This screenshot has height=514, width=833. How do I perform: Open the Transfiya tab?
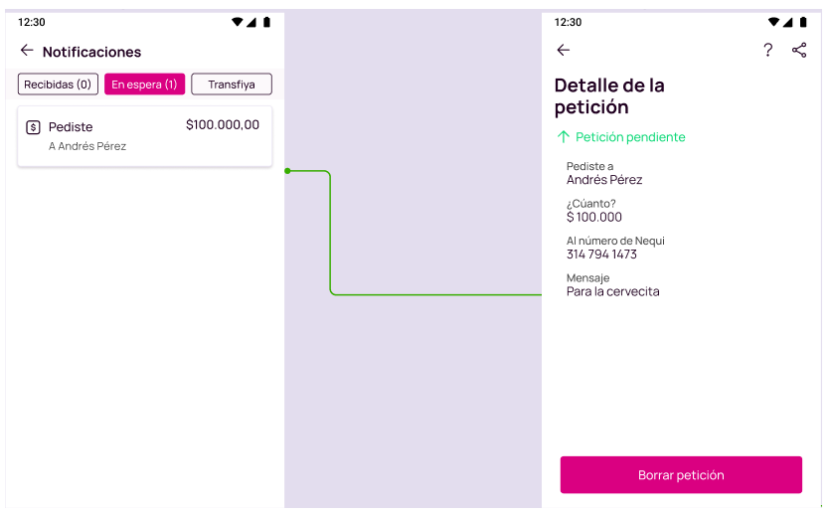[x=232, y=84]
